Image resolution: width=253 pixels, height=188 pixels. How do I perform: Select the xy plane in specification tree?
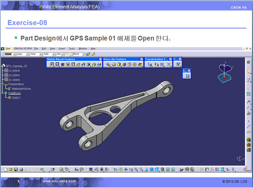(x=14, y=71)
